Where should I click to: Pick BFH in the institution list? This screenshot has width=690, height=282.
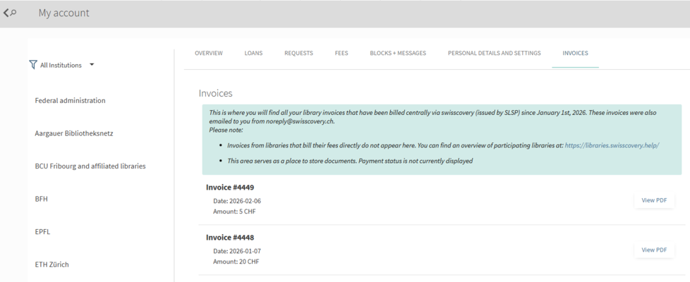pos(42,199)
